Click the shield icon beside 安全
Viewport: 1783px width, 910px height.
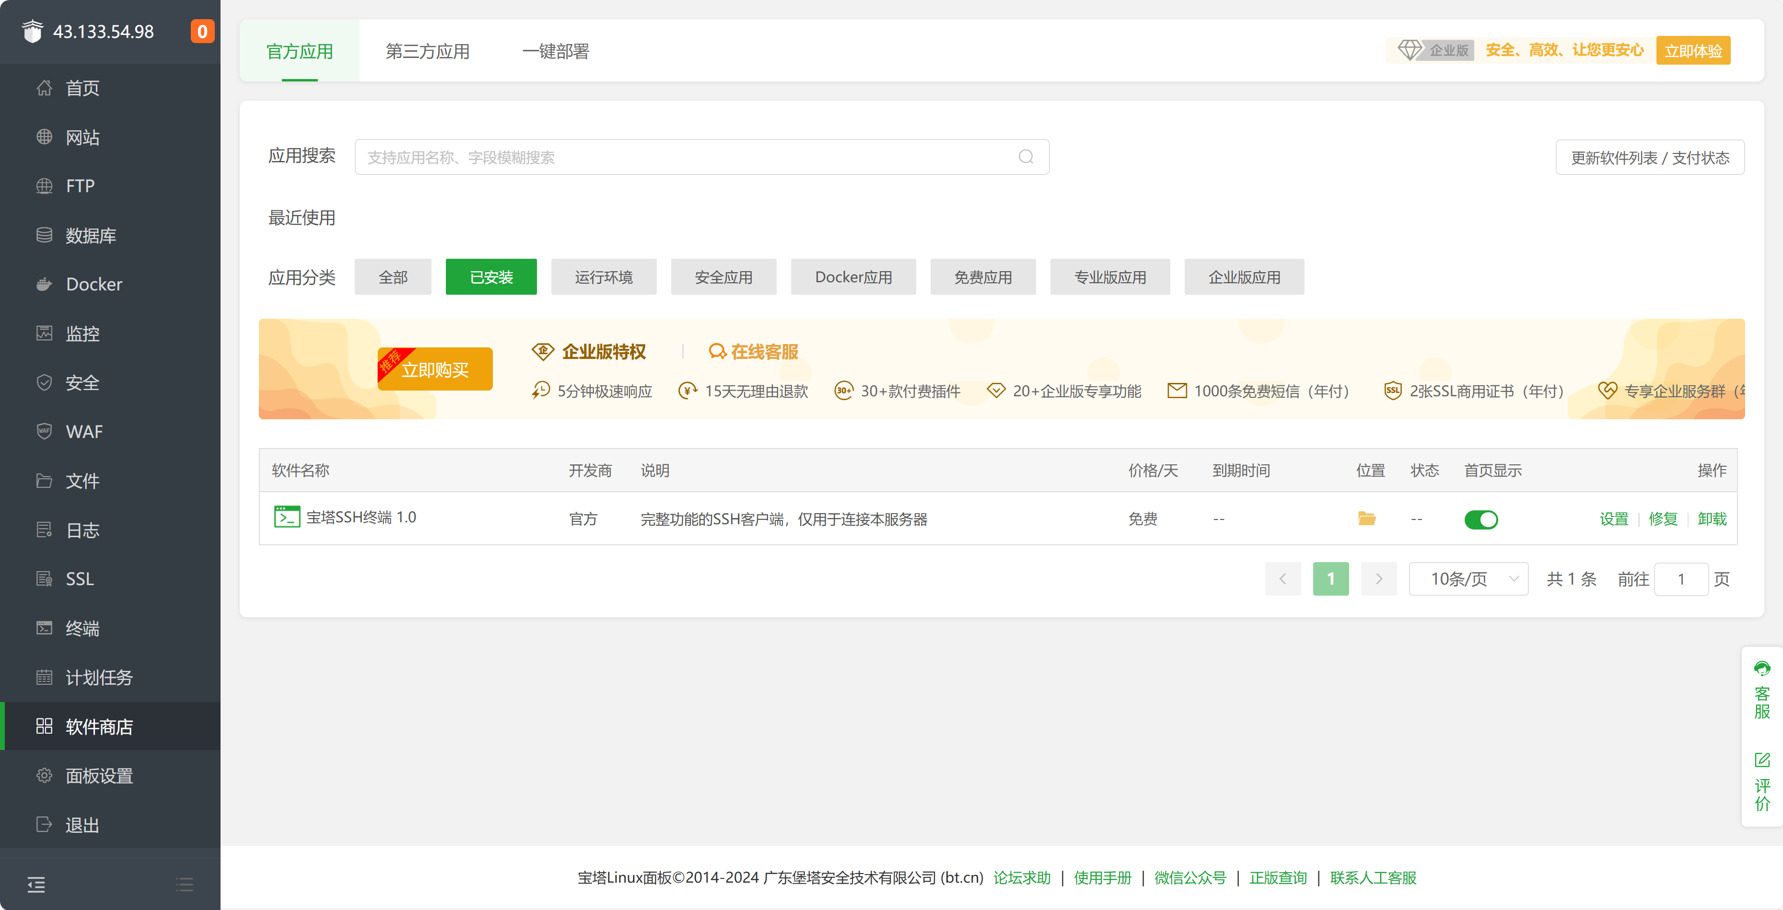[x=44, y=383]
